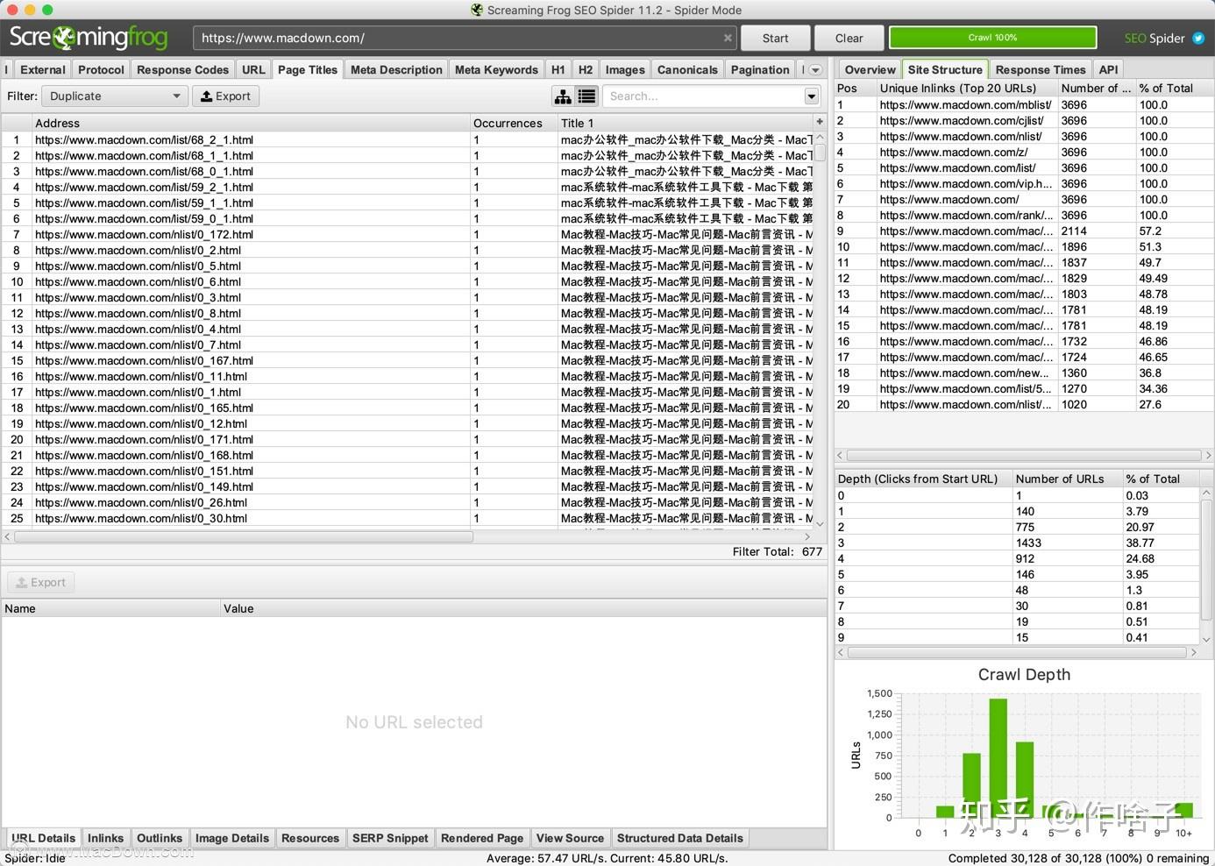Open the Response Times tab
The height and width of the screenshot is (866, 1215).
click(x=1041, y=70)
